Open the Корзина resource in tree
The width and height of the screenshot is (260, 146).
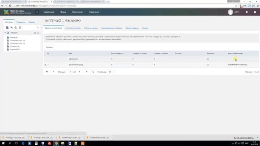(15, 49)
